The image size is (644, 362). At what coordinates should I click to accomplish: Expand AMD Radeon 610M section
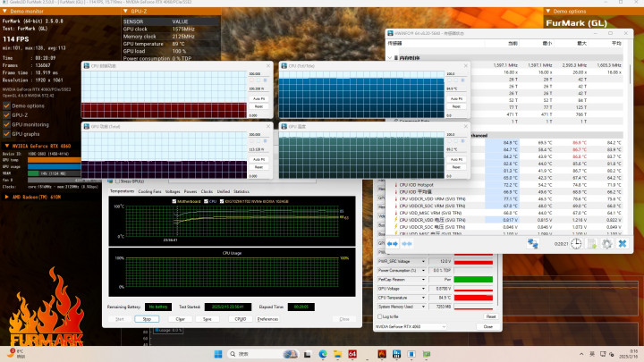(7, 197)
